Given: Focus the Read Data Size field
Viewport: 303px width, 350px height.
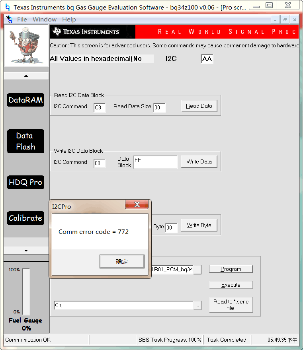Looking at the screenshot, I should coord(159,108).
